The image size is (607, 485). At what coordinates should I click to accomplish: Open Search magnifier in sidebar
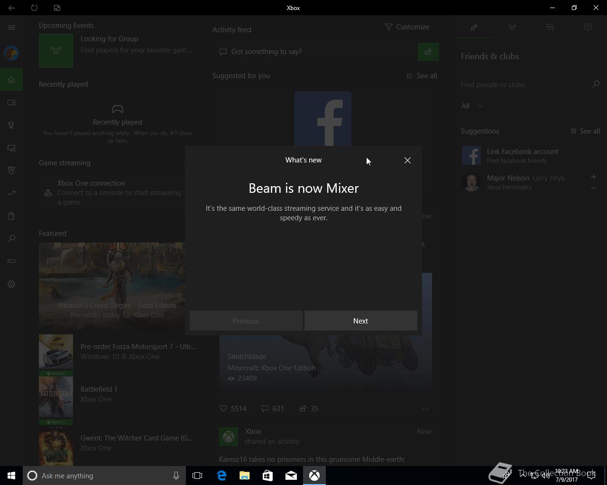pyautogui.click(x=11, y=239)
